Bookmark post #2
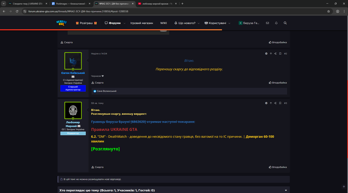The image size is (348, 193). tap(280, 54)
